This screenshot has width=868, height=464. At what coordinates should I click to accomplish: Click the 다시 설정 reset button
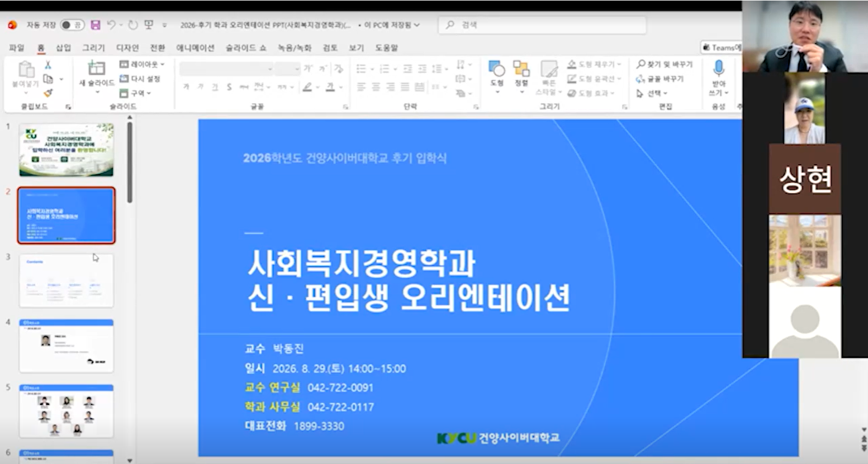(x=140, y=79)
